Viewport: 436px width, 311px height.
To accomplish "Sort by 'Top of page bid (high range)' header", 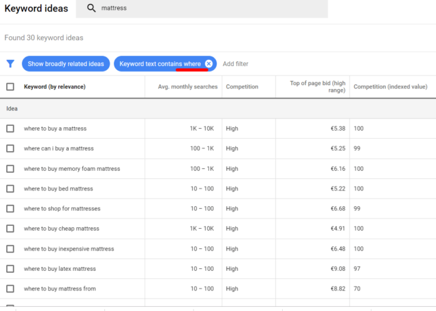I will coord(317,86).
